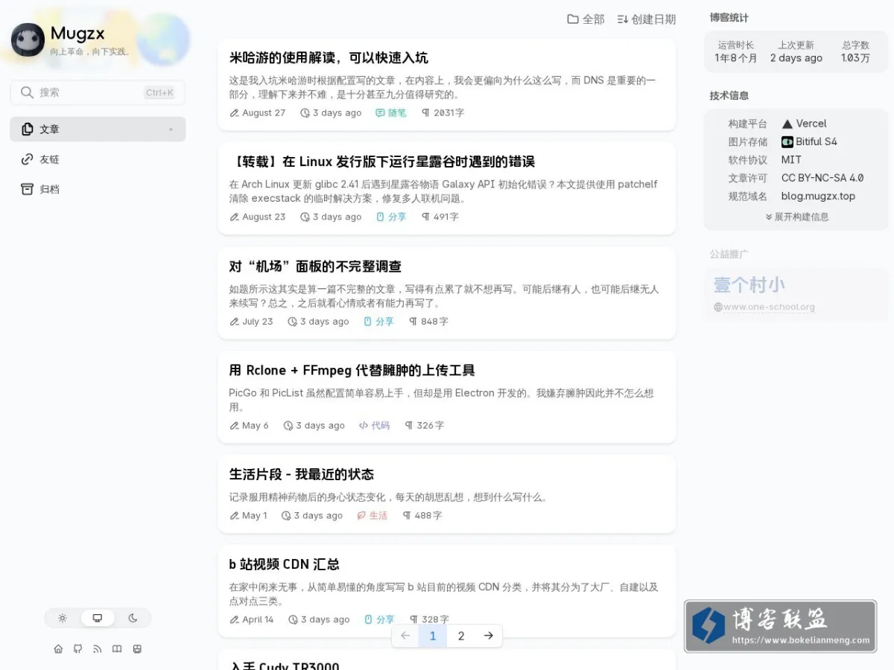Enable dark mode moon icon
Viewport: 894px width, 670px height.
pyautogui.click(x=133, y=618)
